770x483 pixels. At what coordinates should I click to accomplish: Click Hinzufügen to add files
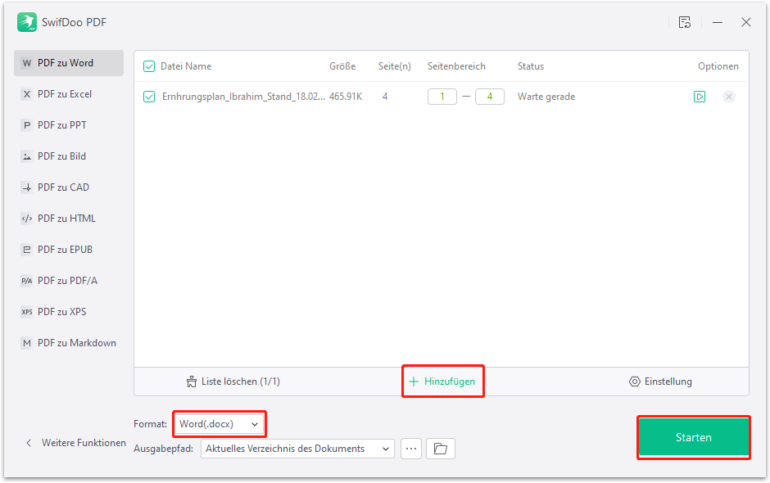click(442, 381)
